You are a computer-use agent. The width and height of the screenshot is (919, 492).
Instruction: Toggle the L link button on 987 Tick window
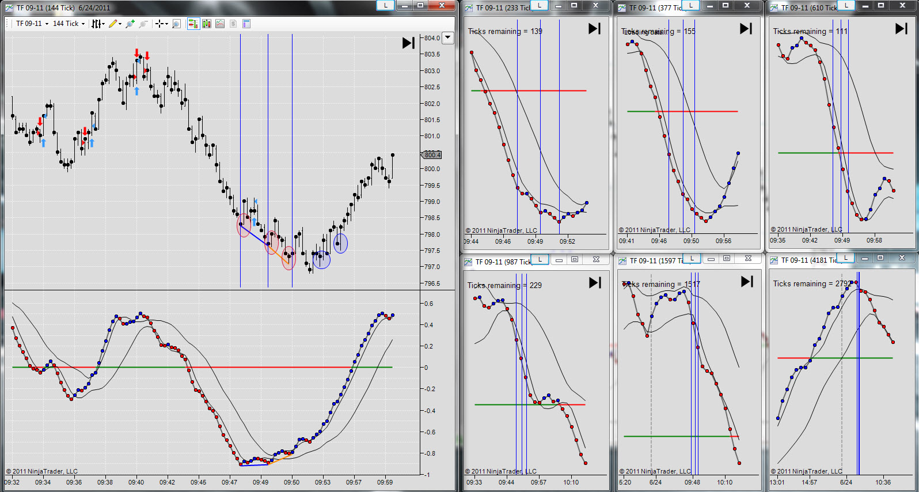(x=540, y=259)
